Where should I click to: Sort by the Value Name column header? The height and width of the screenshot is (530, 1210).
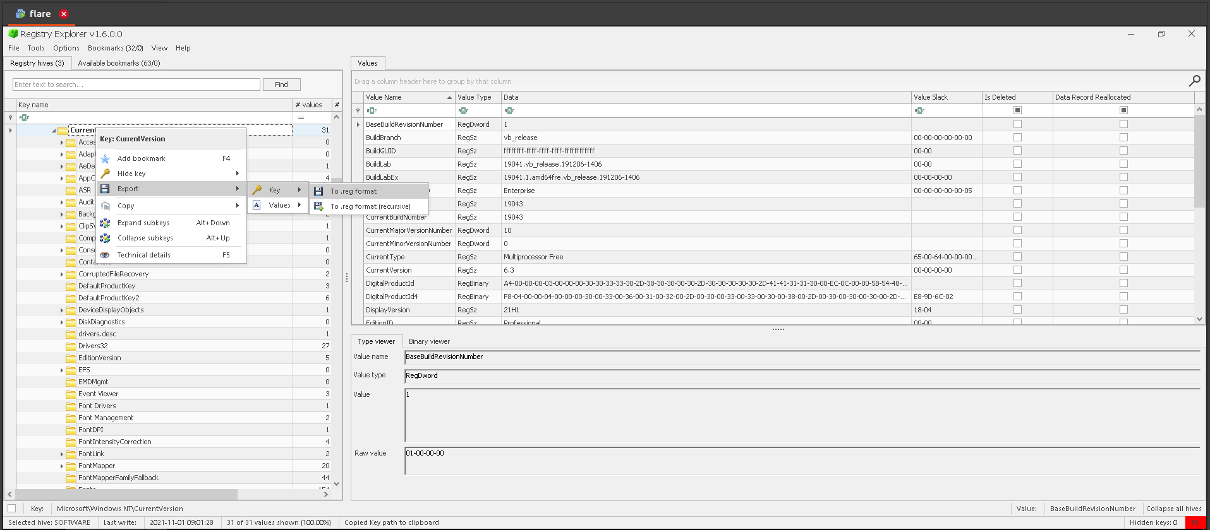[409, 97]
